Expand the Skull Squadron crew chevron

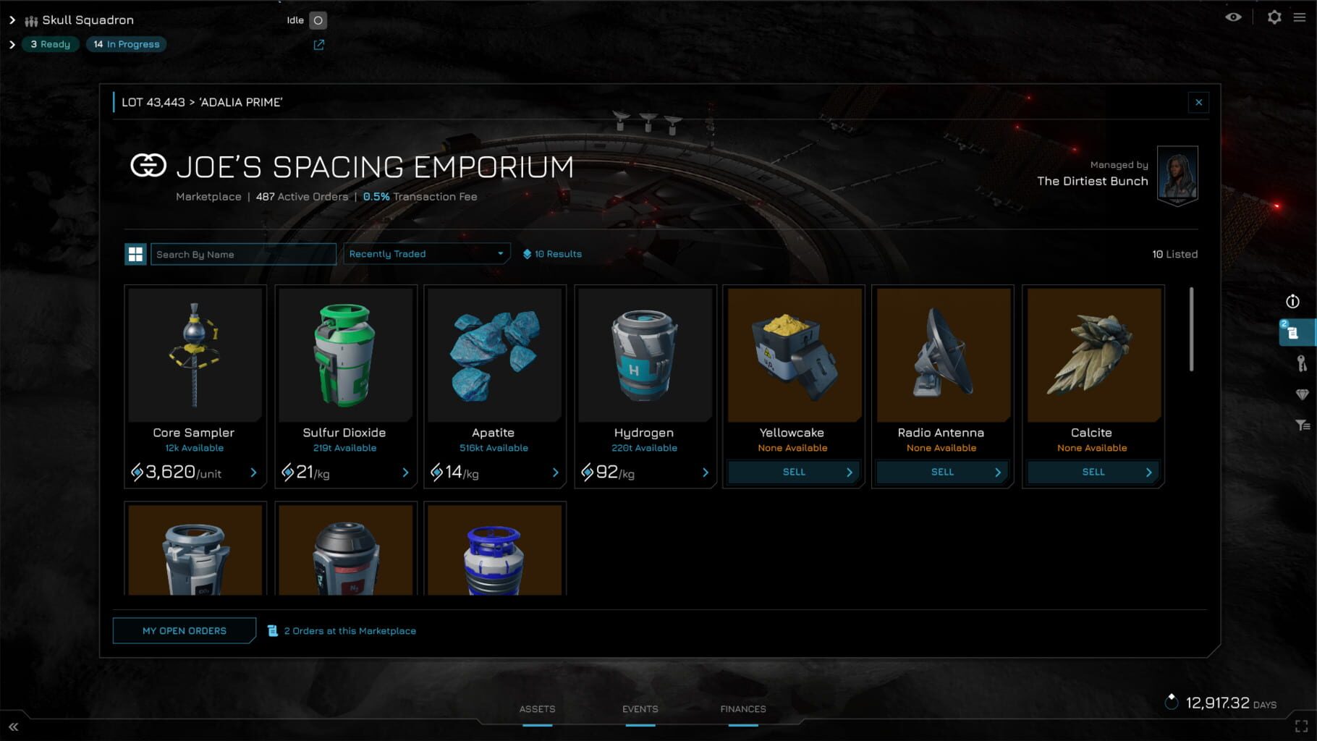[x=12, y=20]
